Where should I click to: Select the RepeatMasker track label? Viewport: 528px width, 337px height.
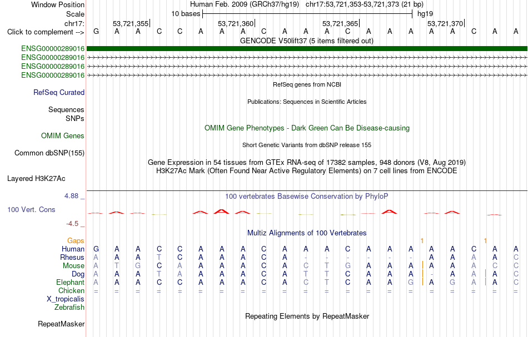(61, 324)
